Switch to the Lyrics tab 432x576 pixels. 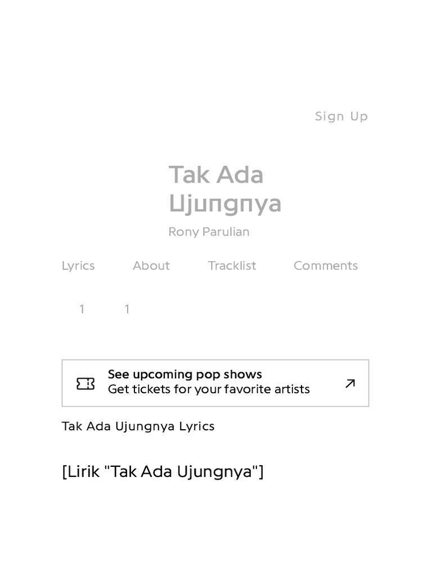(x=78, y=265)
